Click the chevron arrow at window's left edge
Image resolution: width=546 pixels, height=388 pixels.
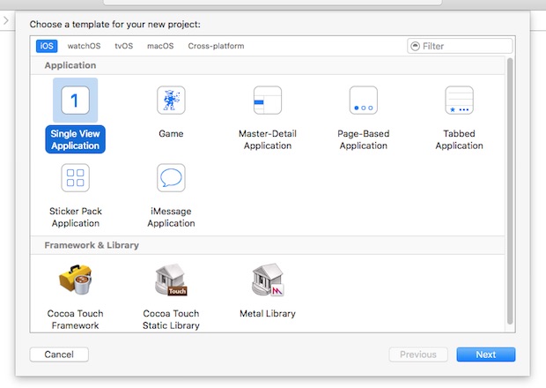[x=6, y=20]
